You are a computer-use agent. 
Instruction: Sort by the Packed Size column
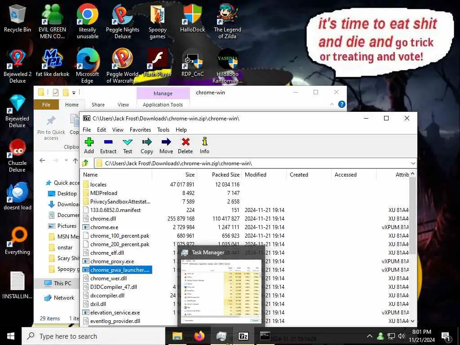coord(219,175)
